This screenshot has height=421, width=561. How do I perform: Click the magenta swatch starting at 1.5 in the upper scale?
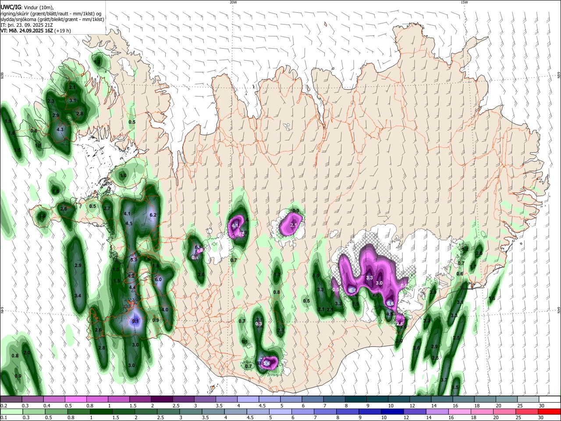point(140,399)
